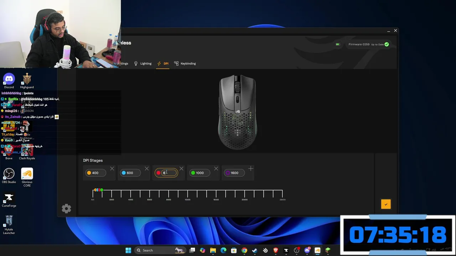Open the Keybinding tab

point(185,63)
